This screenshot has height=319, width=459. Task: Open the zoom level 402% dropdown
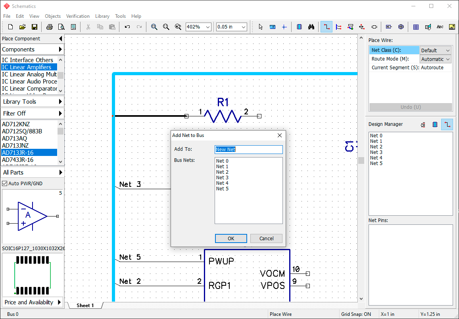coord(208,27)
